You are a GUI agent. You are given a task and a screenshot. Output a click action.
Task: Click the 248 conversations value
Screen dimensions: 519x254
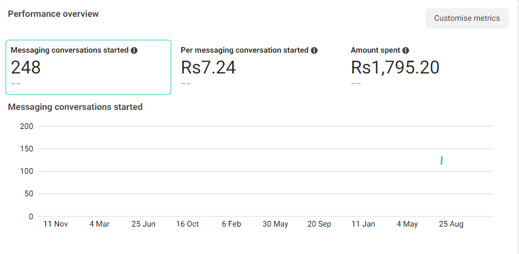pos(26,67)
